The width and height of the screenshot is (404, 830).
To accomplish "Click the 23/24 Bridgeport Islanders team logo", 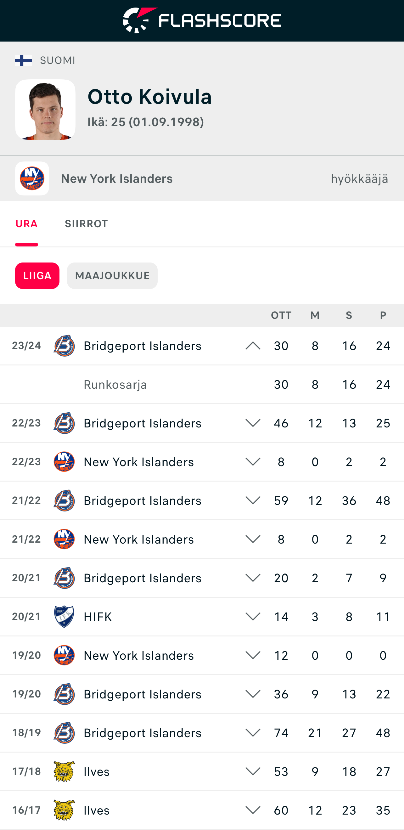I will (x=64, y=346).
